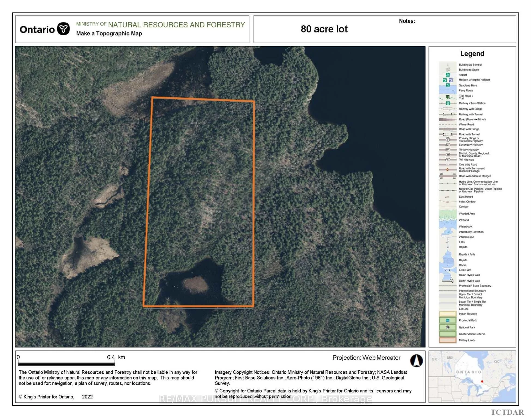Click the "Road with Bridge" legend label
Viewport: 531px width, 418px height.
pyautogui.click(x=469, y=129)
